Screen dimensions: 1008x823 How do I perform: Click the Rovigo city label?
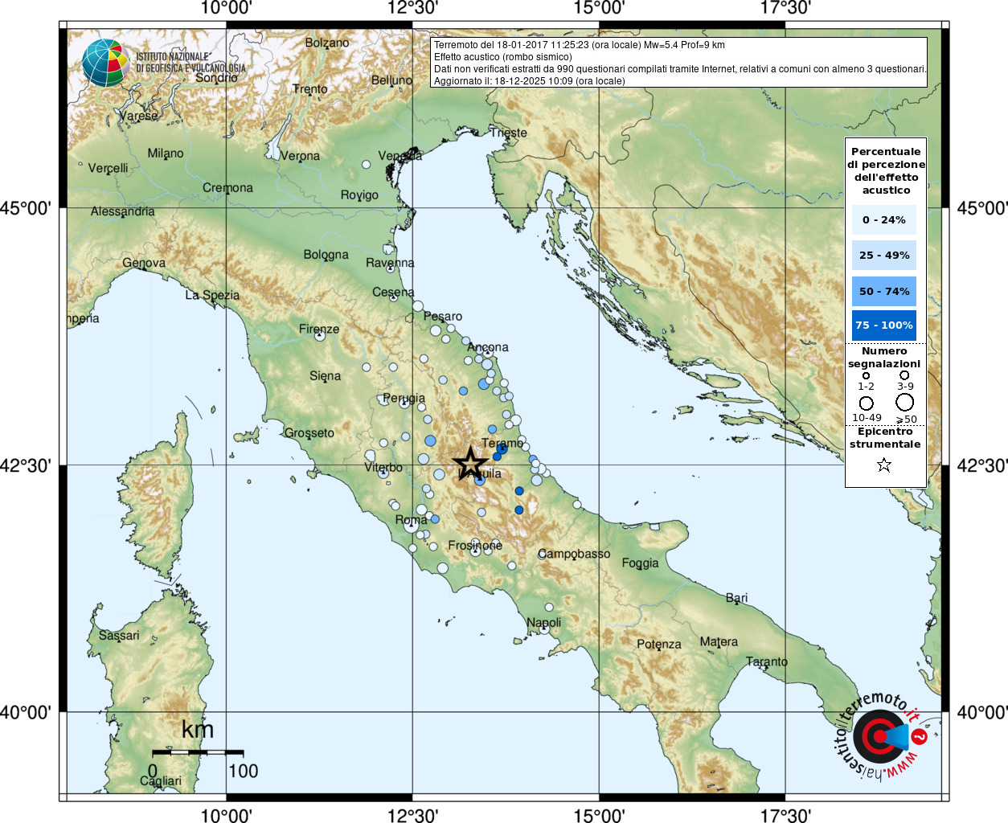click(x=359, y=194)
